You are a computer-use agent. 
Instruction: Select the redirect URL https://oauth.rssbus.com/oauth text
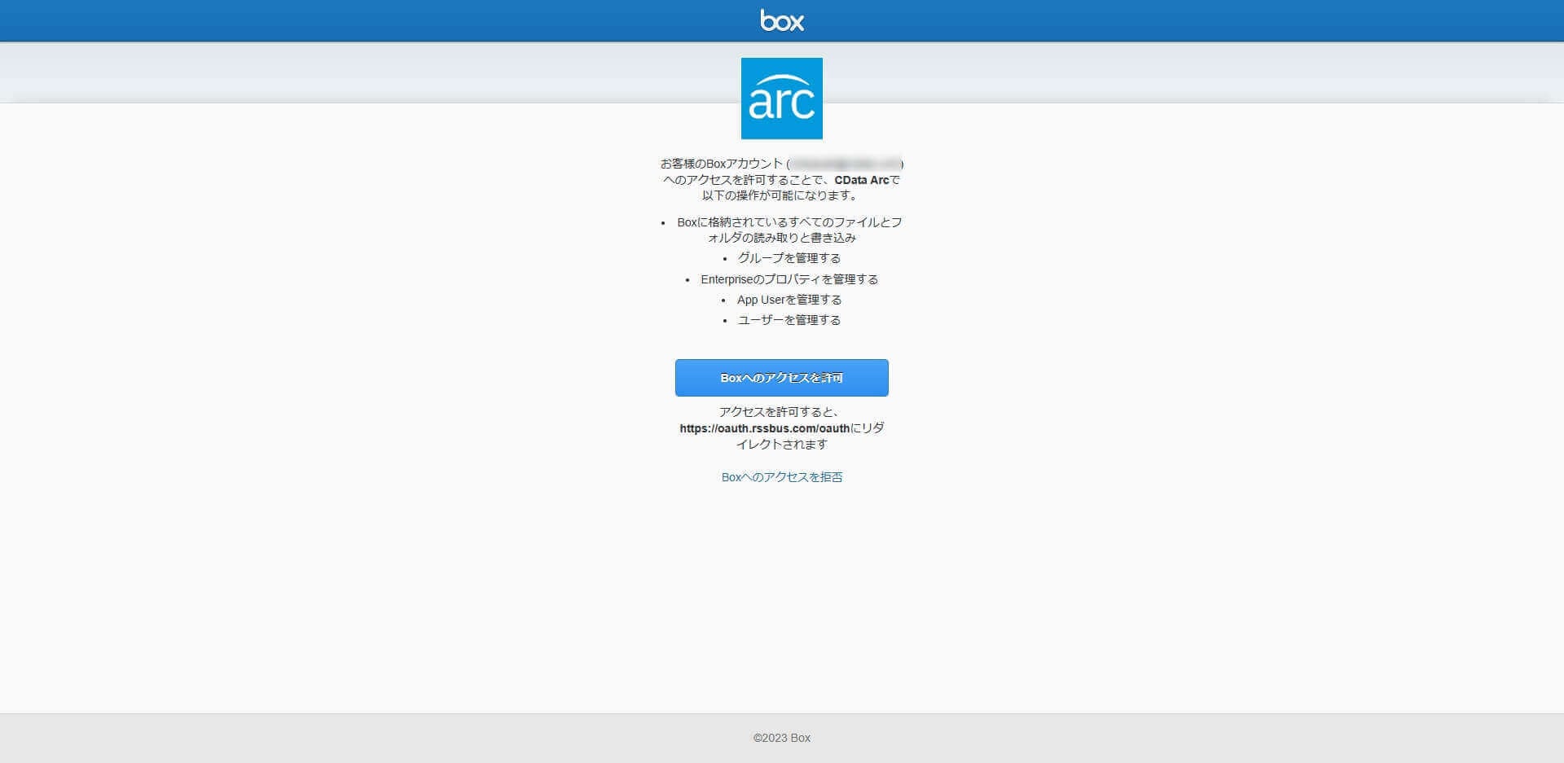tap(765, 428)
